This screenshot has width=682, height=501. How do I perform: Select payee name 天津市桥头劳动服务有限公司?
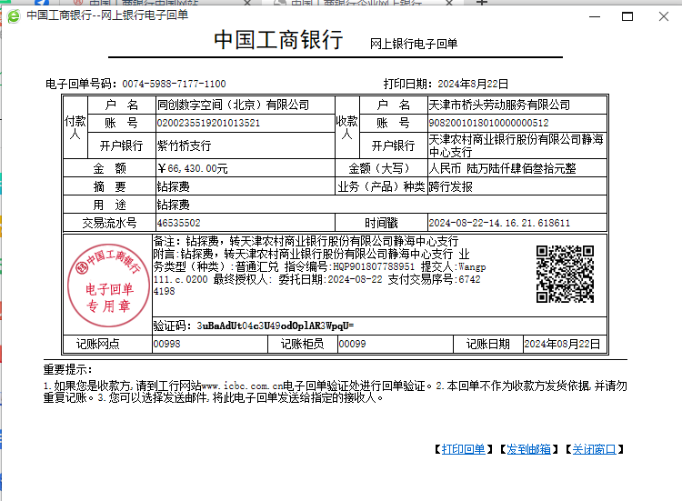[x=499, y=105]
